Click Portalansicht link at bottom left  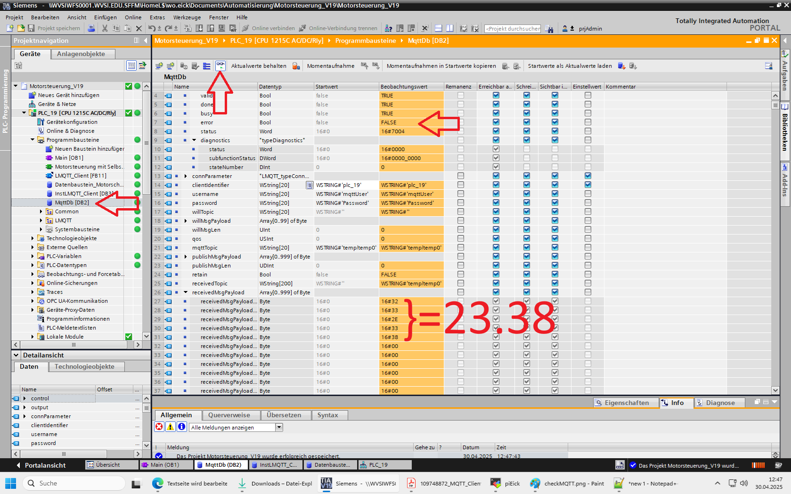click(45, 465)
